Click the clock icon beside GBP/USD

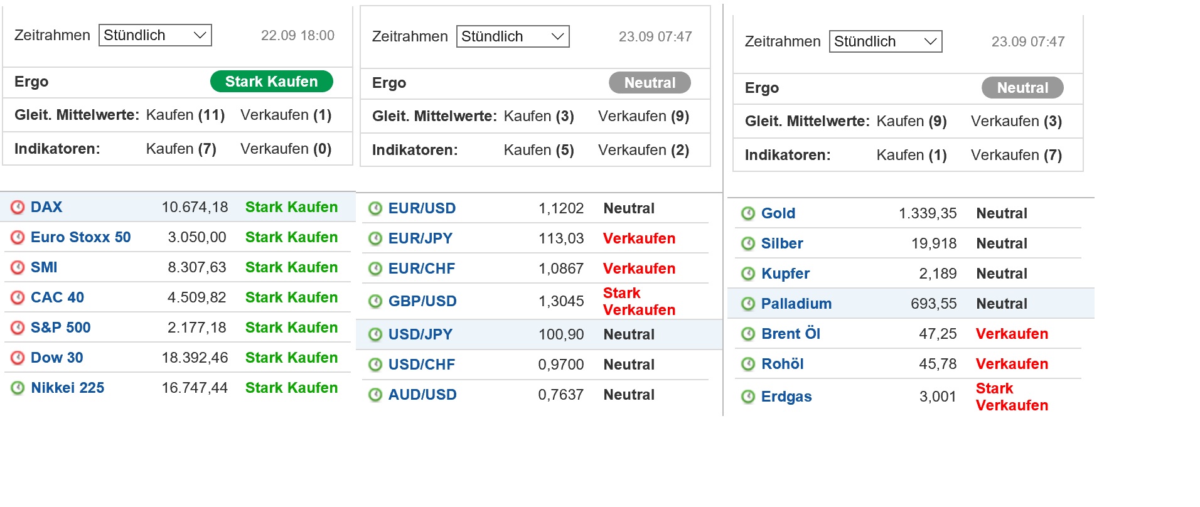click(376, 301)
